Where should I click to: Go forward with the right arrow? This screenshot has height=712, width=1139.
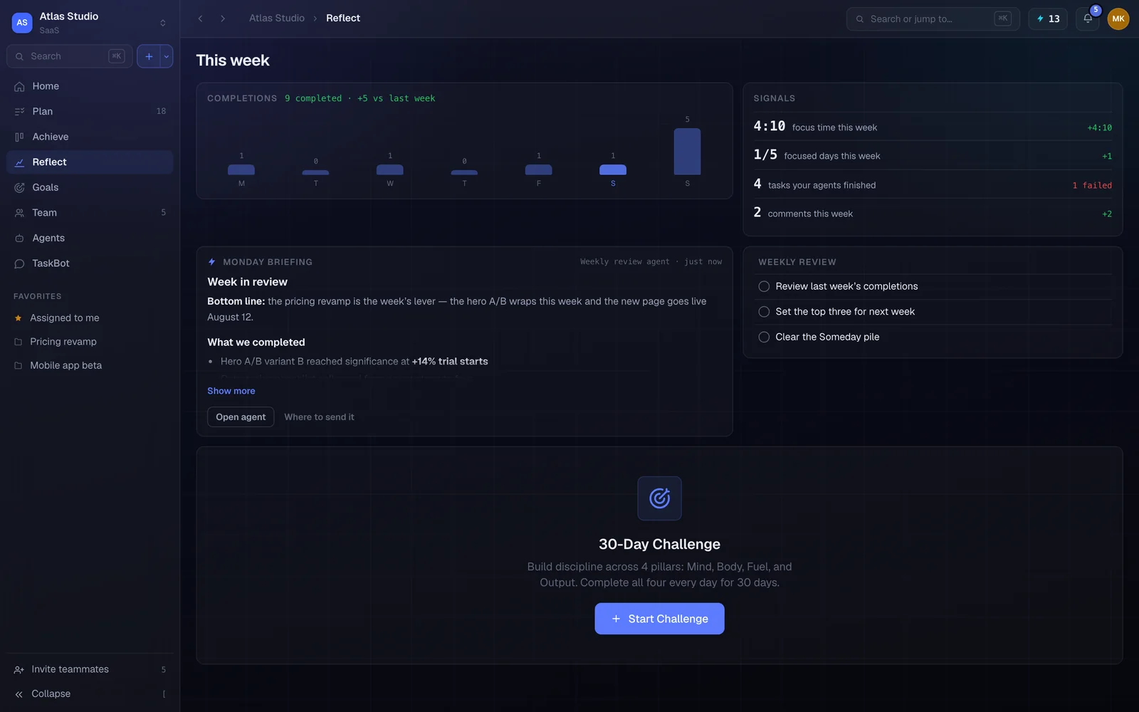[223, 19]
